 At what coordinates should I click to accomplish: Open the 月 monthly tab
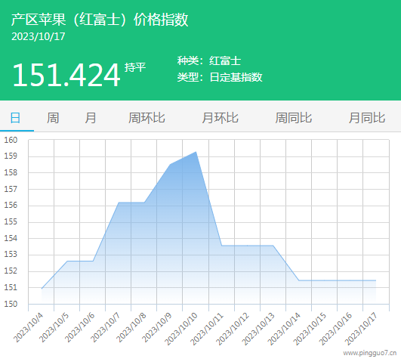(91, 118)
